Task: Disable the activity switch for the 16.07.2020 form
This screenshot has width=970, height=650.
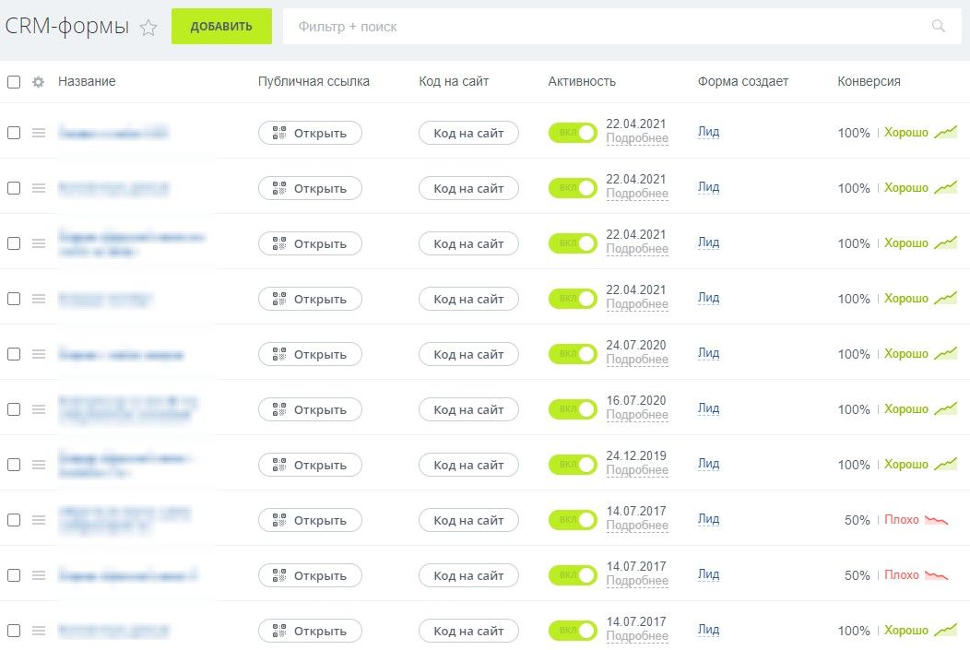Action: 573,409
